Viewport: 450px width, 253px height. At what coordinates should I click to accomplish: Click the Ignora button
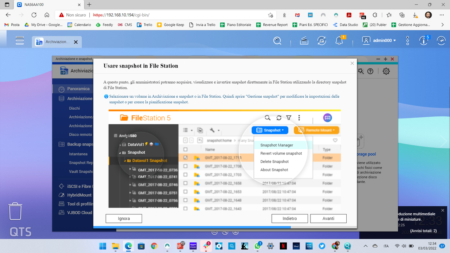click(124, 219)
